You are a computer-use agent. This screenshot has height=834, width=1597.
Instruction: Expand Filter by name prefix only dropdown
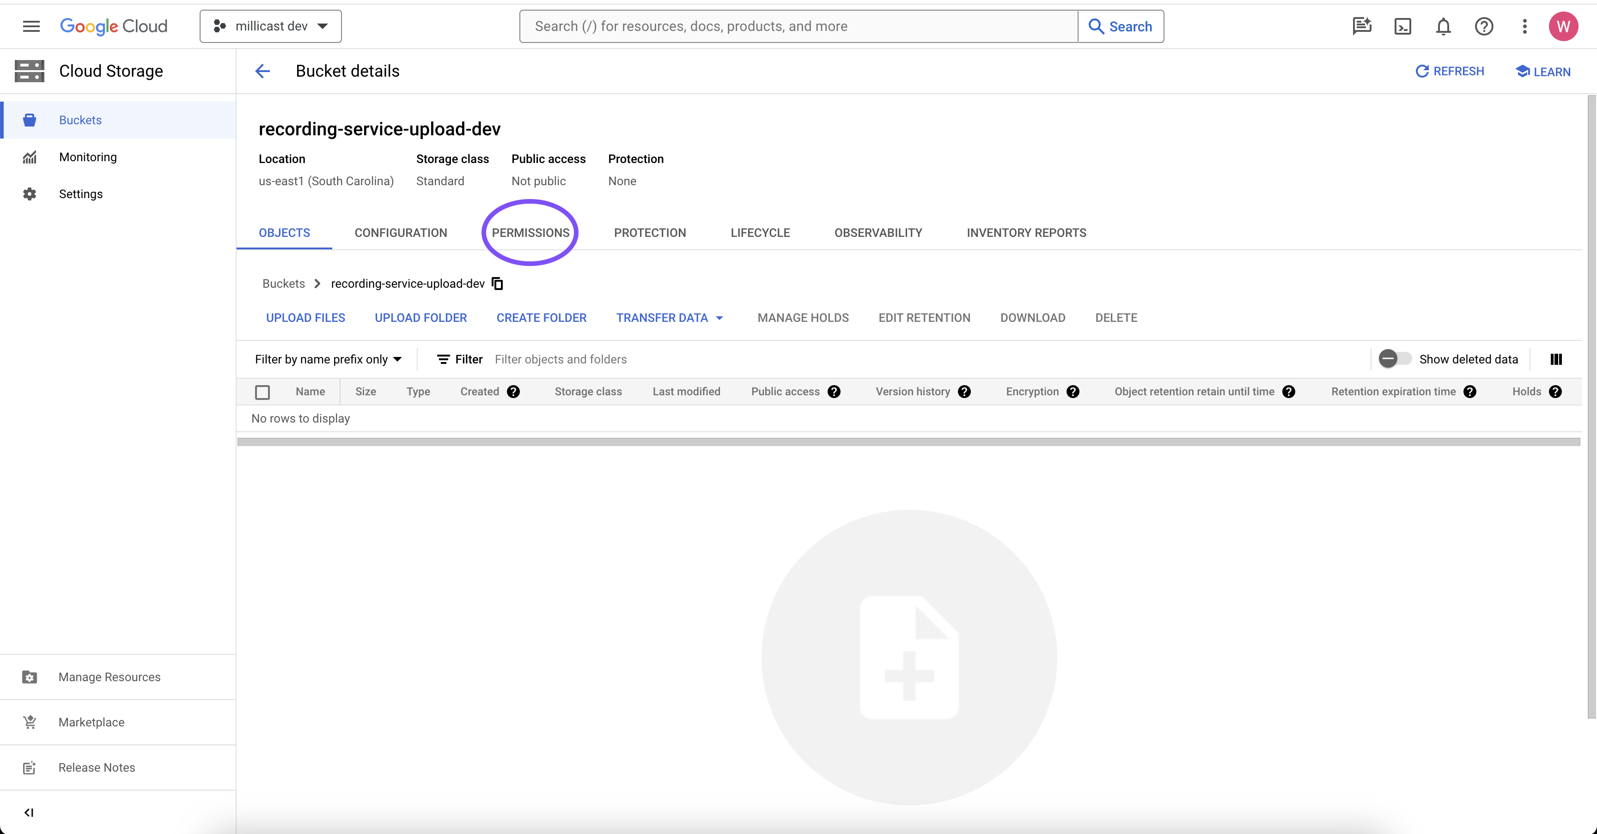click(x=328, y=359)
